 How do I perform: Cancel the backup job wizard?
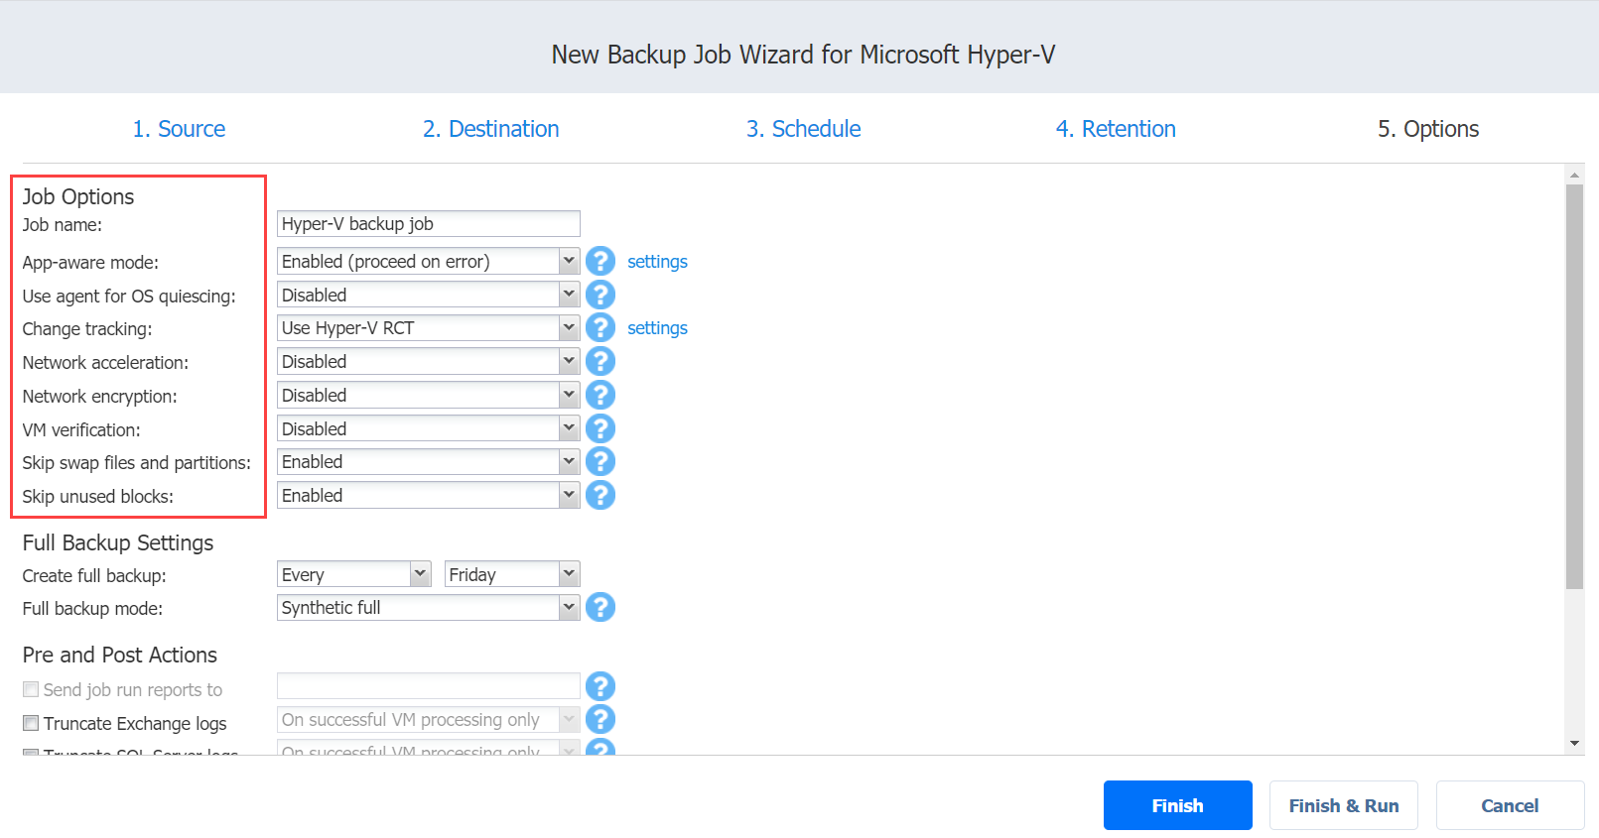[1510, 805]
